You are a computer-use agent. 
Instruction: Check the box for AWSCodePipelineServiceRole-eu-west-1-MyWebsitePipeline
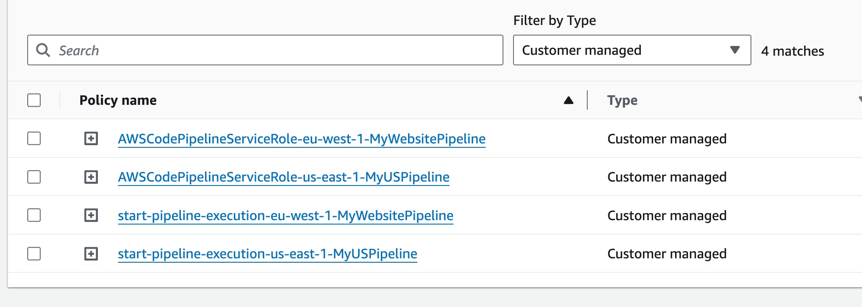34,139
